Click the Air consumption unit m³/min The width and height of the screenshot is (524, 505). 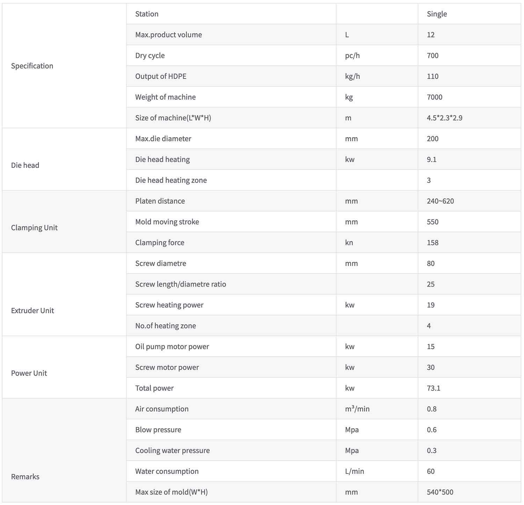[357, 409]
